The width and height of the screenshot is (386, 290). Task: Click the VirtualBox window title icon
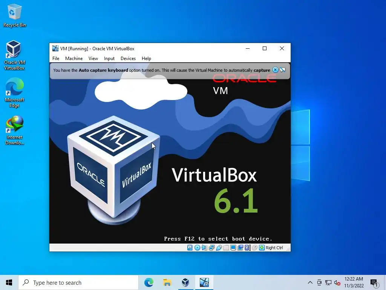click(x=55, y=48)
